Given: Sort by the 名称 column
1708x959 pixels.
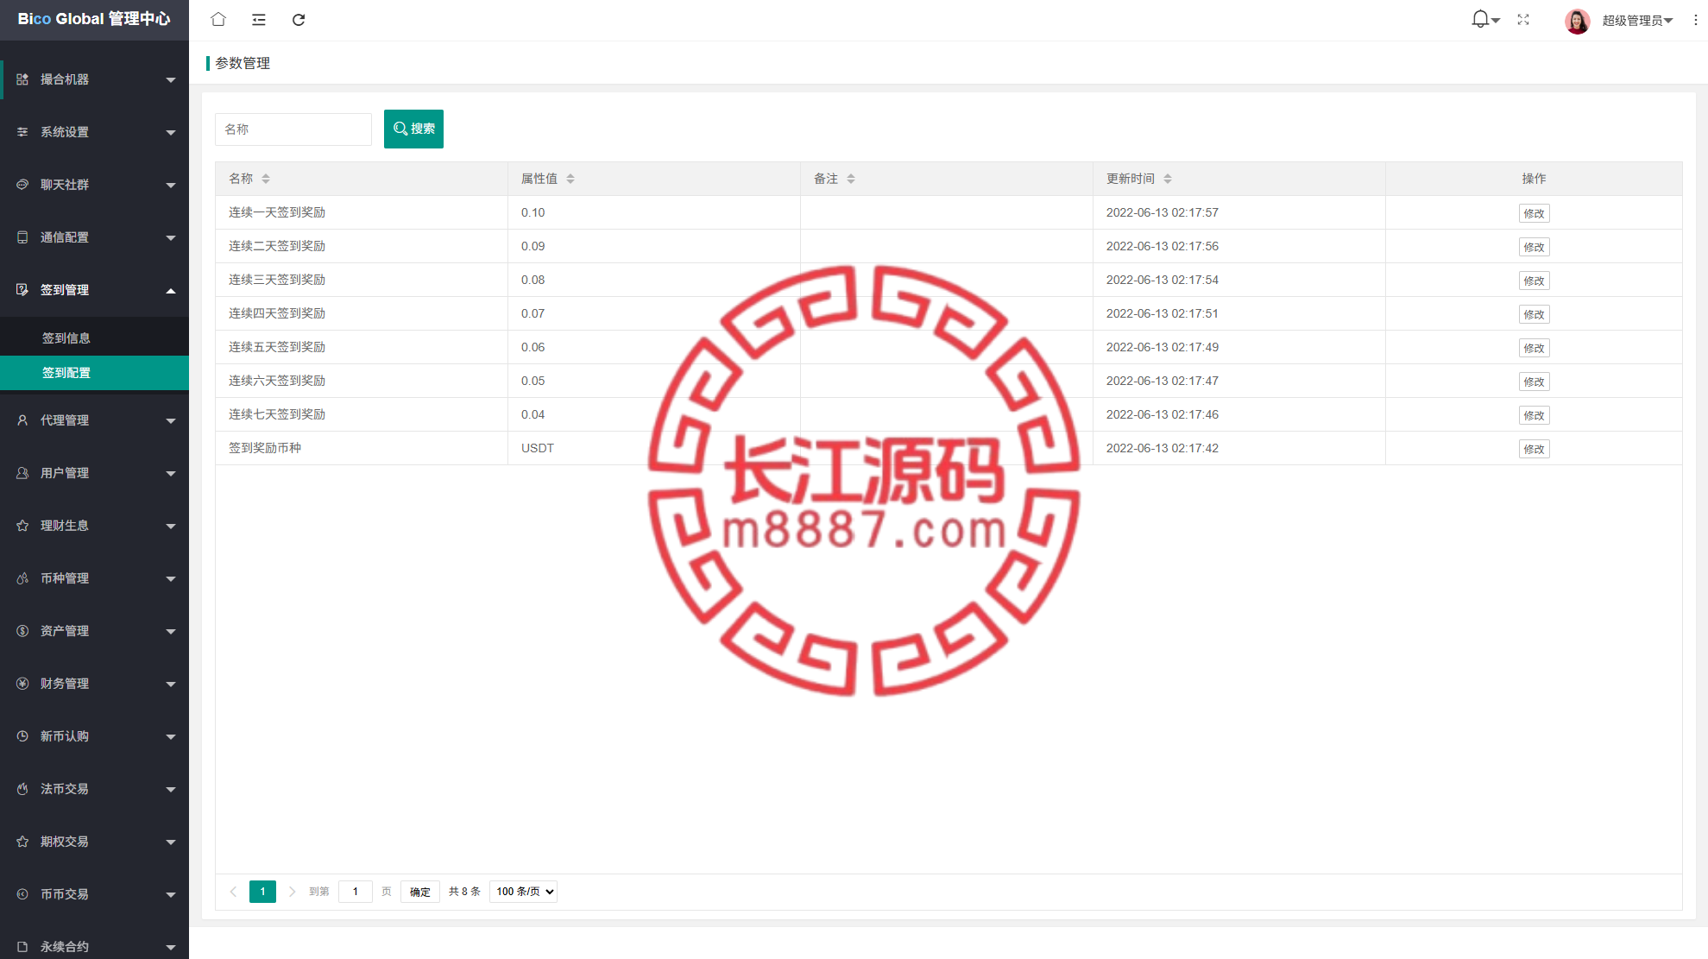Looking at the screenshot, I should pyautogui.click(x=266, y=179).
